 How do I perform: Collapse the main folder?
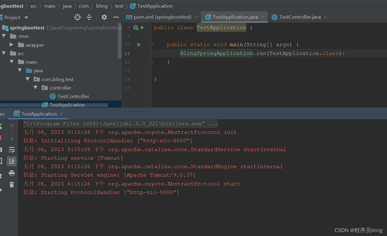pos(12,62)
